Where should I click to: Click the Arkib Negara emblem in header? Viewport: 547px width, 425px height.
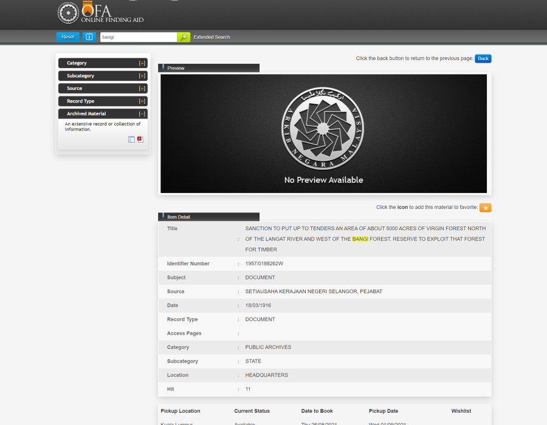68,13
